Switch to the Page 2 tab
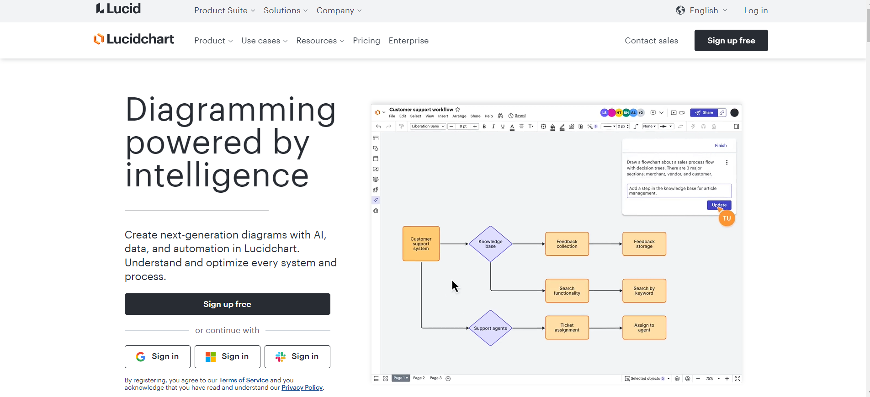The width and height of the screenshot is (870, 397). (x=419, y=378)
